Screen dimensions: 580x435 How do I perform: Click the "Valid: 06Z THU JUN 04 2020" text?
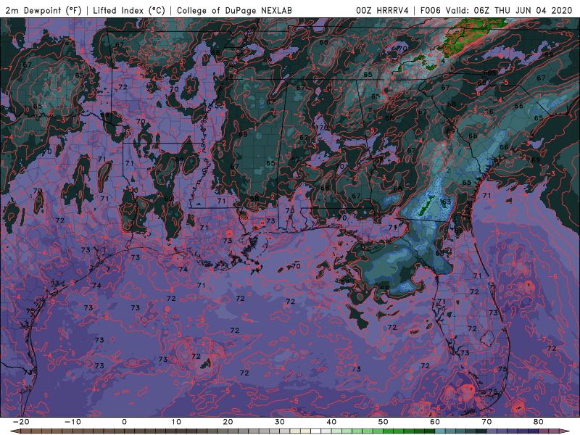tap(509, 10)
